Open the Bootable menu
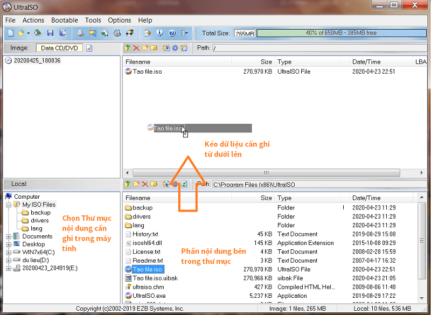 65,20
